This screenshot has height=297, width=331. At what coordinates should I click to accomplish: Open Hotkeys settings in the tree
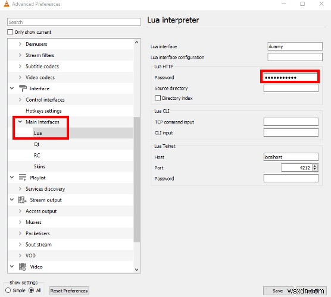[43, 111]
